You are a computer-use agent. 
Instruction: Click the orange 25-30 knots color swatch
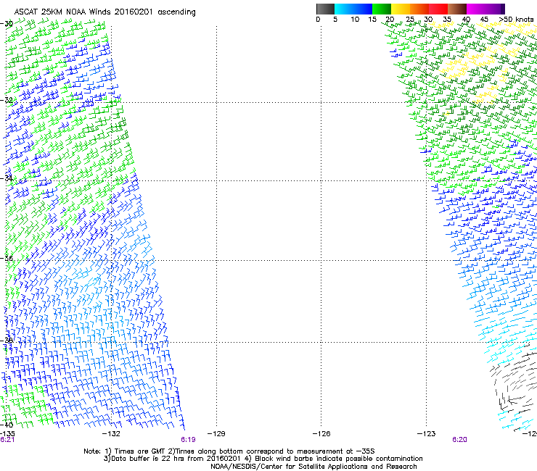point(419,9)
